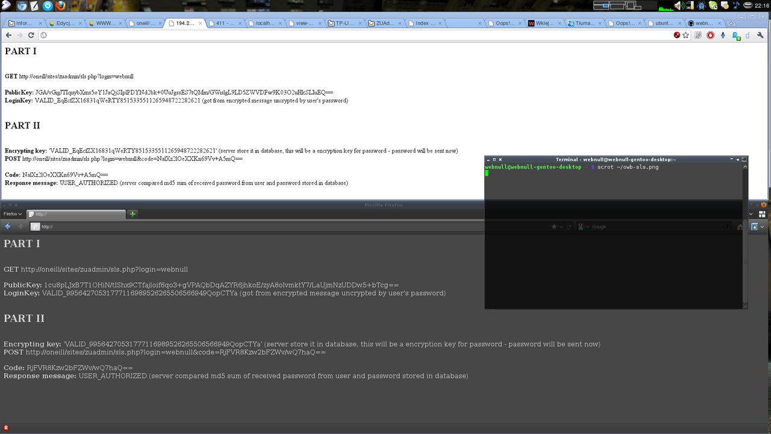The height and width of the screenshot is (434, 771).
Task: Open Chrome's wrench settings menu
Action: click(x=761, y=35)
